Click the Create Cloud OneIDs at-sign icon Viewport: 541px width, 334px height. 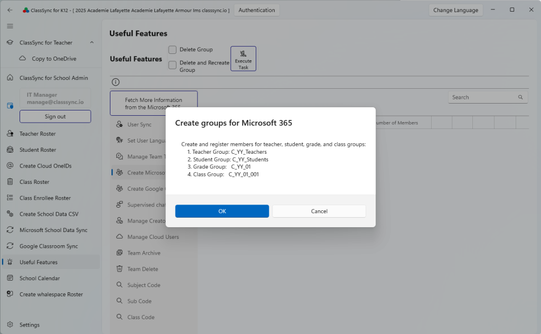pos(10,165)
